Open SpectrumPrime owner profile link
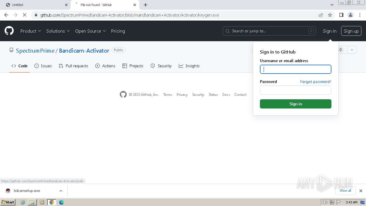This screenshot has height=206, width=366. pos(35,51)
